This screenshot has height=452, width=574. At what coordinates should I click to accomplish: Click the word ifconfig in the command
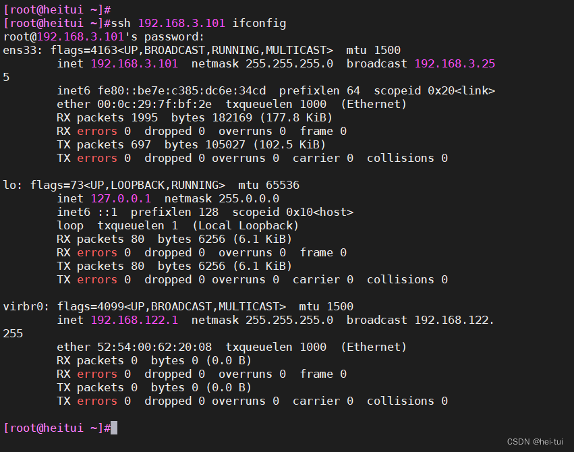click(259, 23)
